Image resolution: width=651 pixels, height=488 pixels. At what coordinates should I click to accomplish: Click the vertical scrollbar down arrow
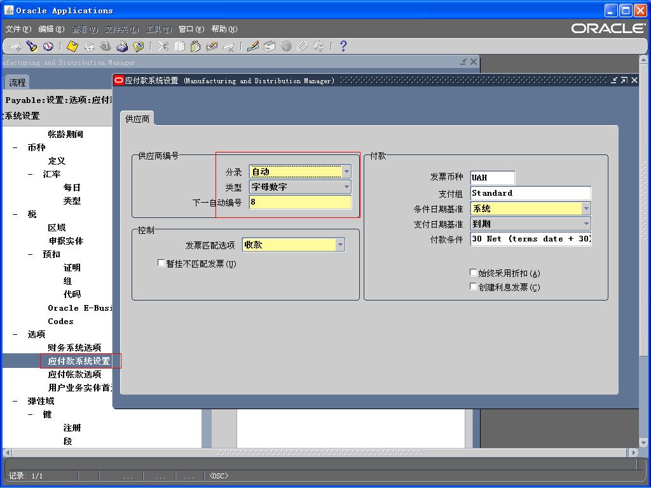tap(643, 443)
